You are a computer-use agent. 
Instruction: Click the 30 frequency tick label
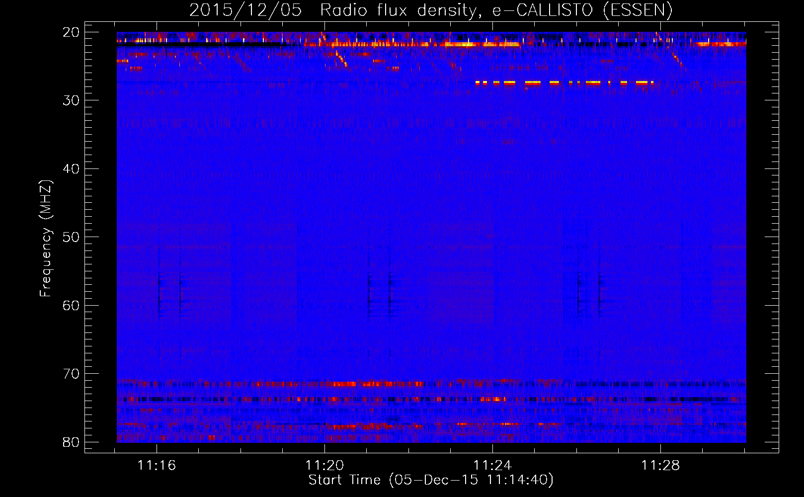point(71,100)
